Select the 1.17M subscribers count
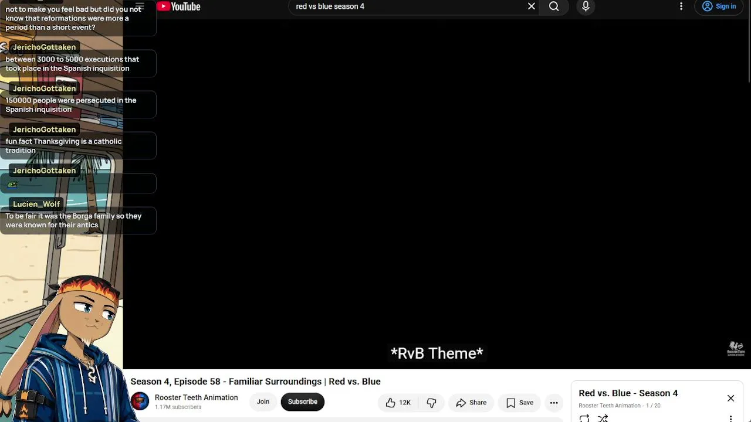 [x=178, y=407]
